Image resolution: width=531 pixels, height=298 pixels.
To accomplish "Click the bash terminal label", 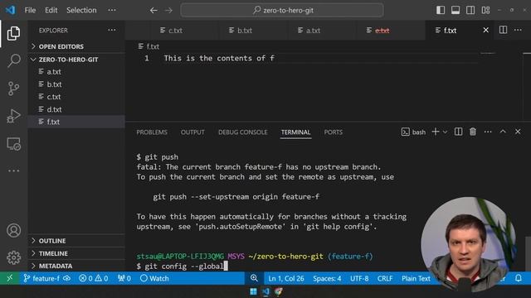I will [413, 132].
